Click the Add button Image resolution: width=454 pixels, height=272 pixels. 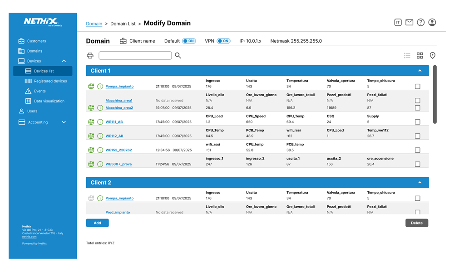[97, 223]
